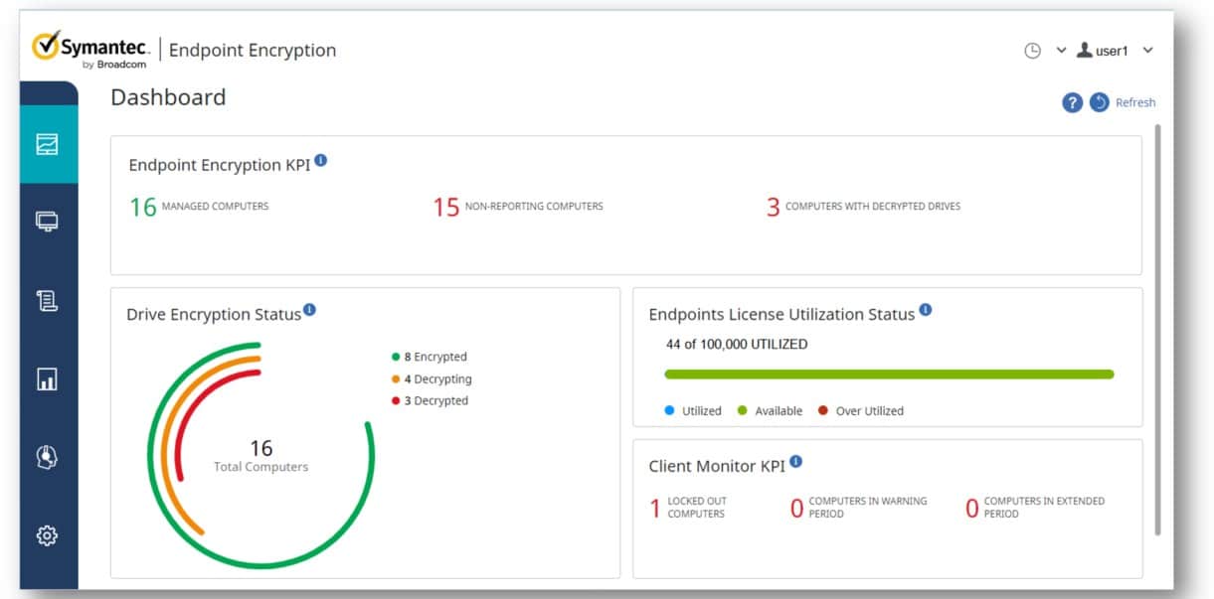Click the green Available legend dot
Screen dimensions: 1214x599
point(742,410)
